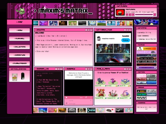Click the Steam stamp in bottom row
The width and height of the screenshot is (166, 124).
click(120, 110)
